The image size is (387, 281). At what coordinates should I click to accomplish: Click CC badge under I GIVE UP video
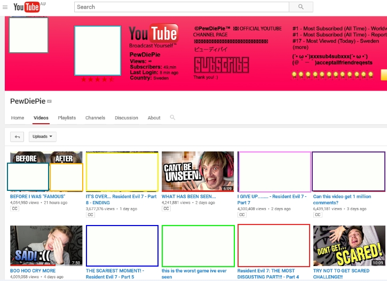point(242,215)
